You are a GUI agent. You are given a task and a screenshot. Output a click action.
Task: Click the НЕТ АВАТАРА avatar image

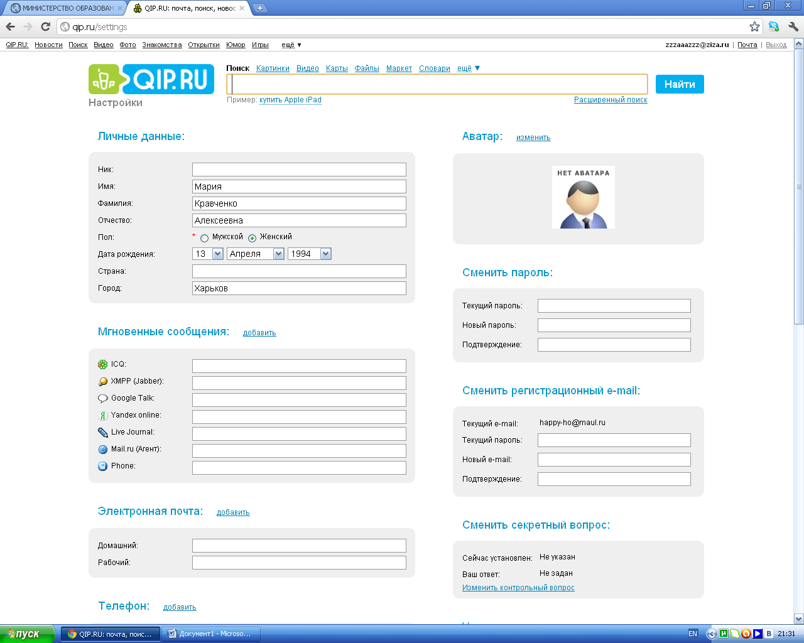click(584, 197)
